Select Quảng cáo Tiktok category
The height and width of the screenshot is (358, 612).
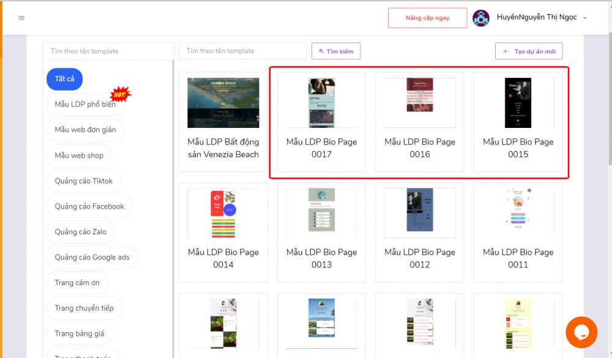[83, 181]
